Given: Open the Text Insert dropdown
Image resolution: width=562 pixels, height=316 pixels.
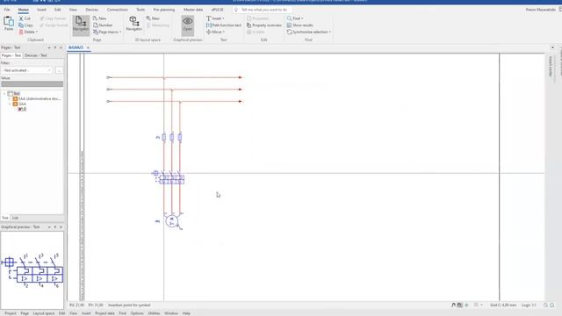Looking at the screenshot, I should 215,18.
